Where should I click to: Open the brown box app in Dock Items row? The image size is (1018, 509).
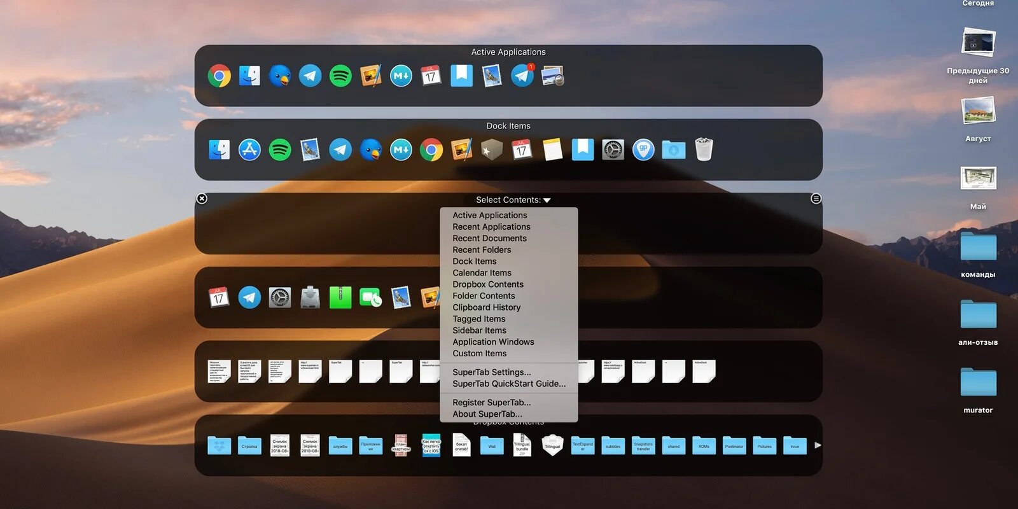click(x=492, y=150)
